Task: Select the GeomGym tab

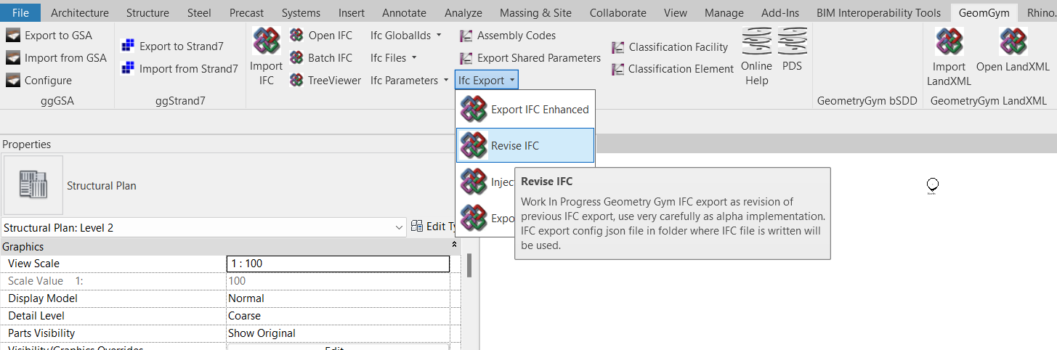Action: 984,12
